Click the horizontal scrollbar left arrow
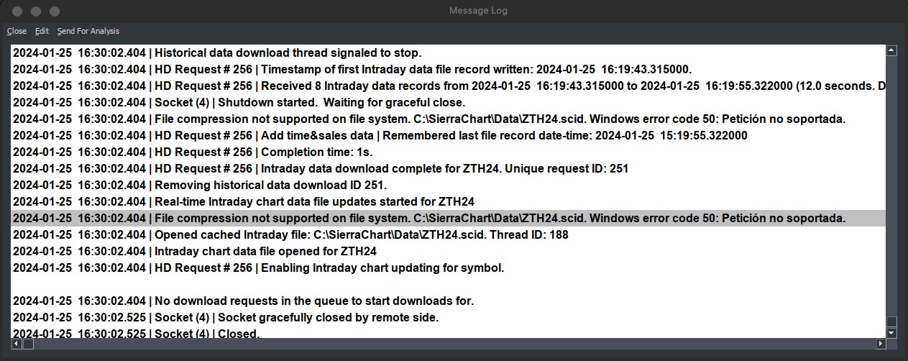Image resolution: width=908 pixels, height=361 pixels. [x=16, y=344]
